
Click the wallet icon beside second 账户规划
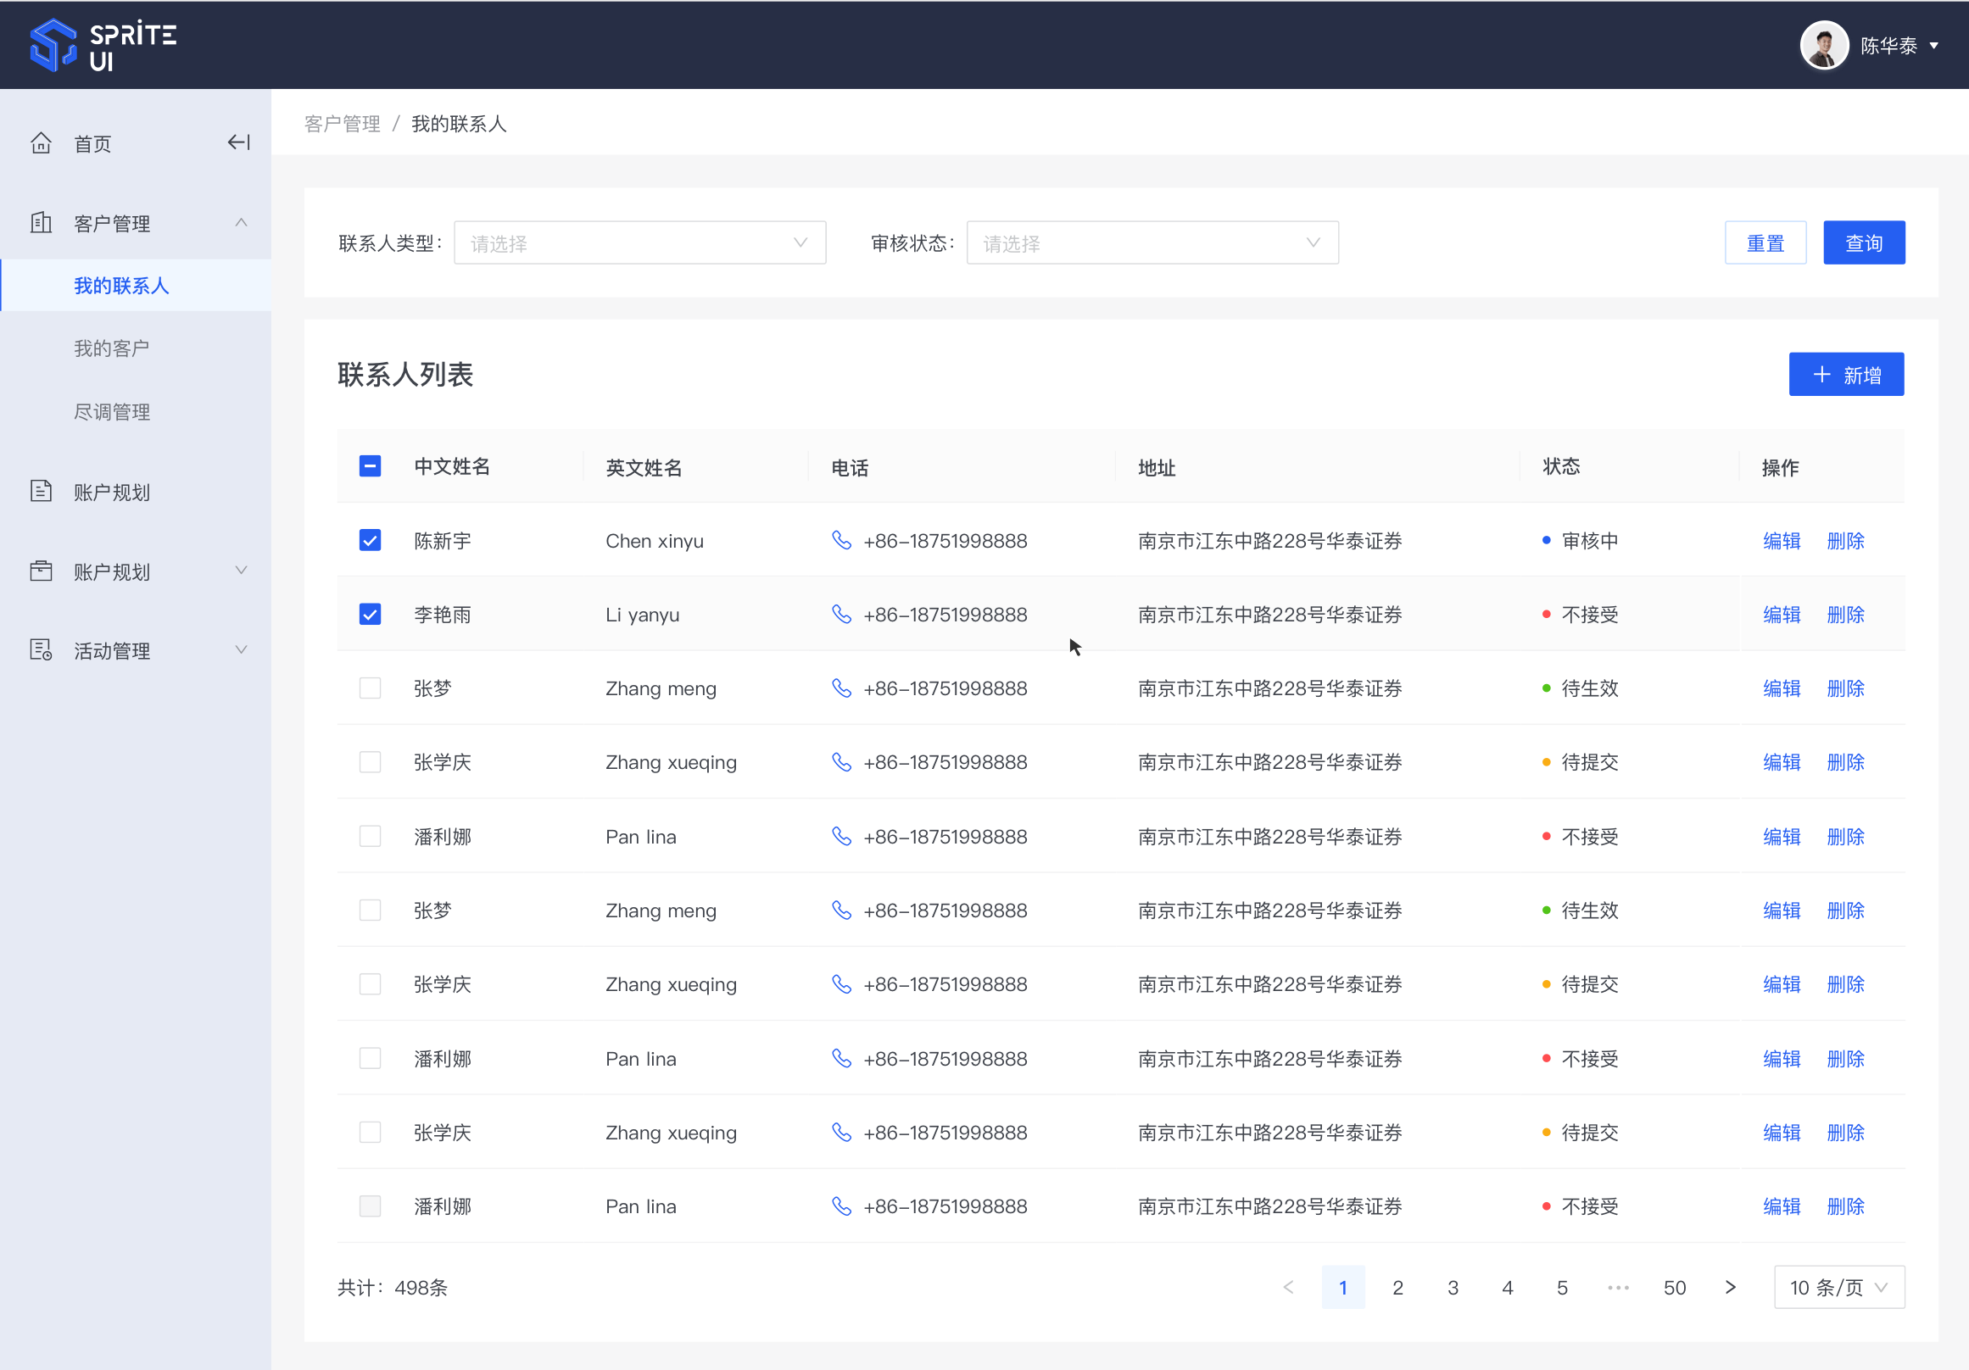click(x=42, y=571)
